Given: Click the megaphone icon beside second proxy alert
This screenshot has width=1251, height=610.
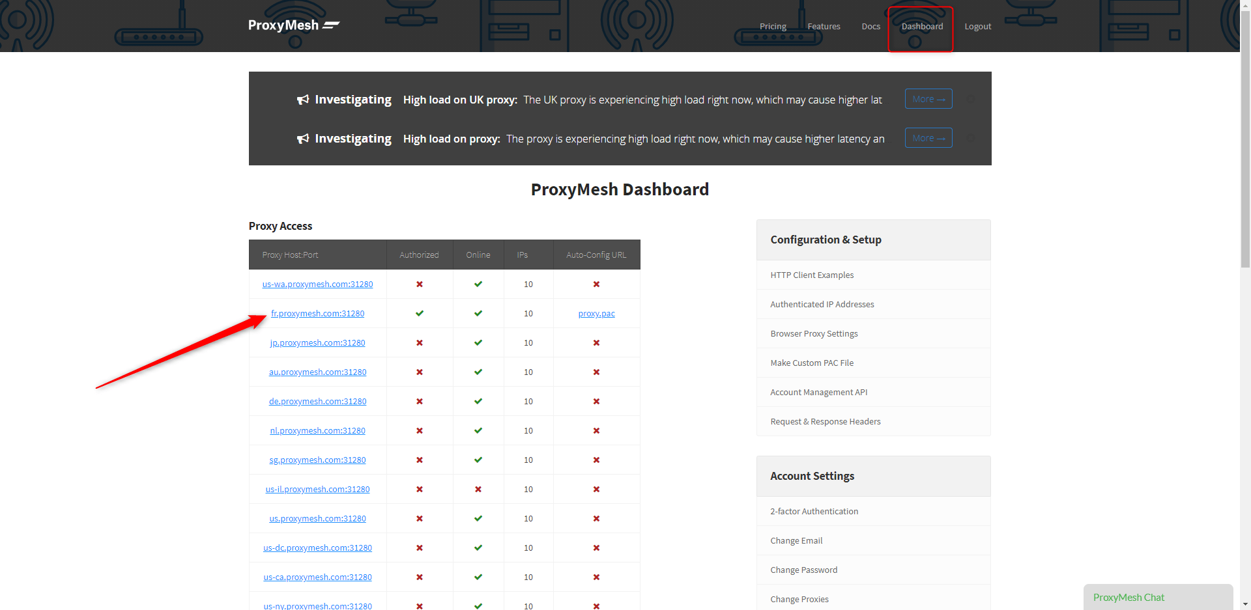Looking at the screenshot, I should click(x=303, y=139).
